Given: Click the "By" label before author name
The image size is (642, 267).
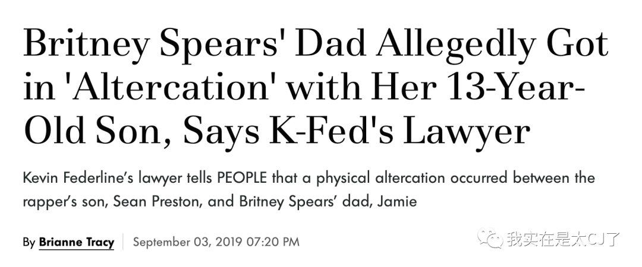Looking at the screenshot, I should pyautogui.click(x=29, y=243).
